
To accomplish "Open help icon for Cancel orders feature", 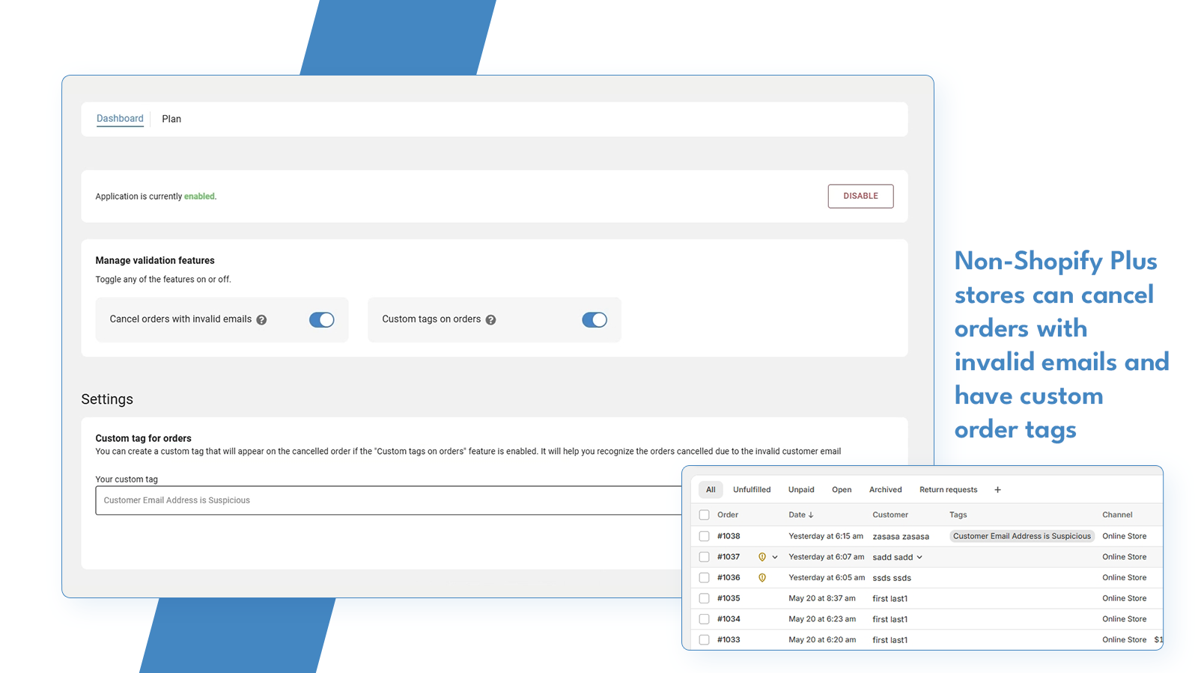I will pos(261,320).
